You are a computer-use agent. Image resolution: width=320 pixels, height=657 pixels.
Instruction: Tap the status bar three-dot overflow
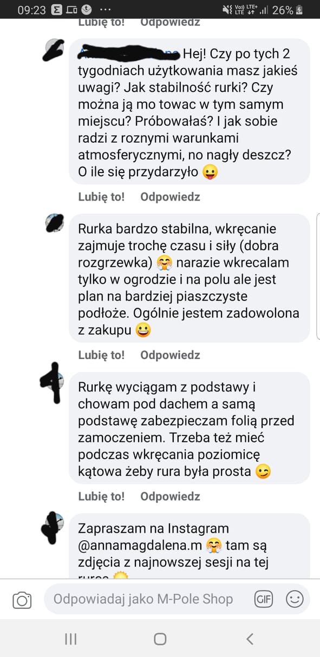pyautogui.click(x=106, y=10)
